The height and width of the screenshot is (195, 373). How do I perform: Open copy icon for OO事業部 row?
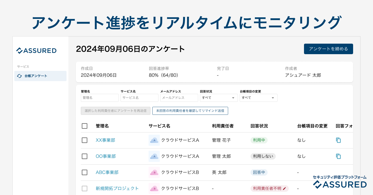pyautogui.click(x=338, y=156)
